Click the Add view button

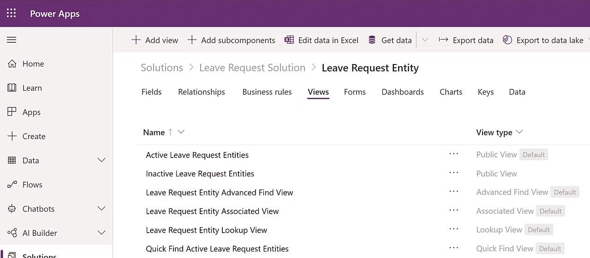coord(155,40)
